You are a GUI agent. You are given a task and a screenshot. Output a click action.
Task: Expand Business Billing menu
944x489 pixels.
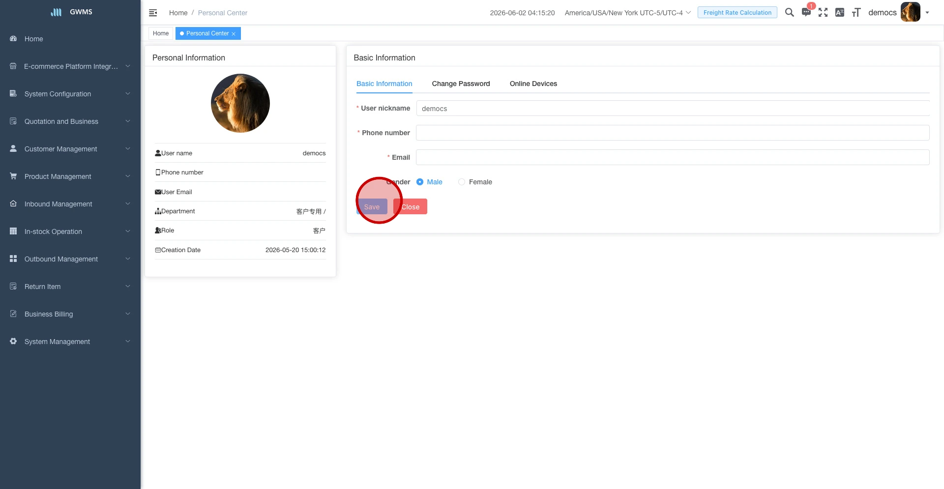[128, 314]
